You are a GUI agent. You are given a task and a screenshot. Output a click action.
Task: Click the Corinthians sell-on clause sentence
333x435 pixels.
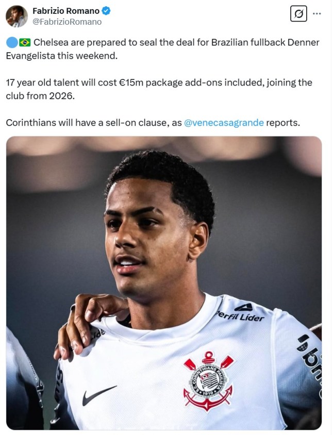(153, 123)
